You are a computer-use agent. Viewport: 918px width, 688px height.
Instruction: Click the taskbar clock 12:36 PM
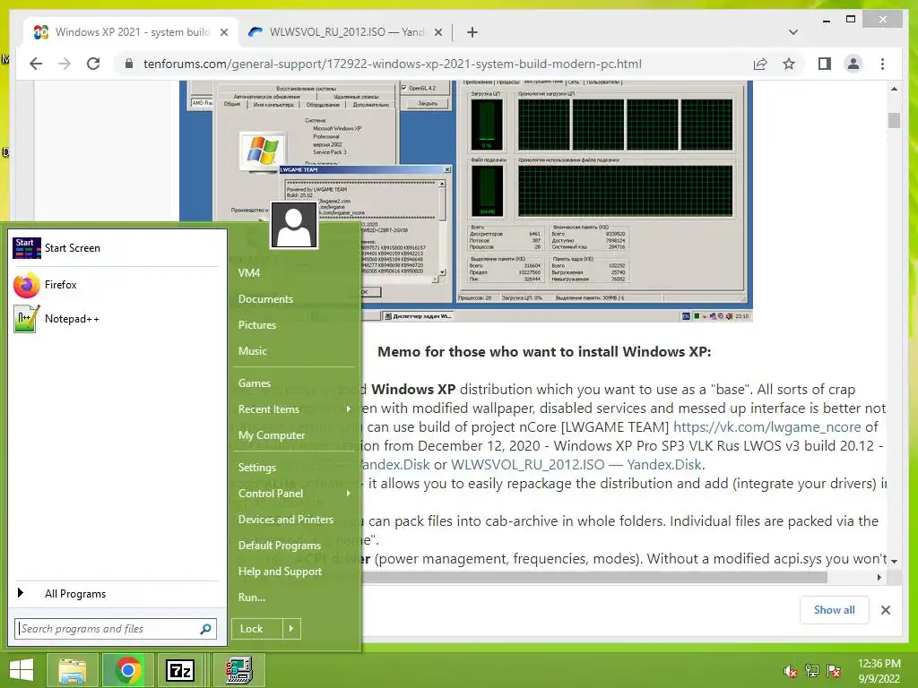click(879, 671)
